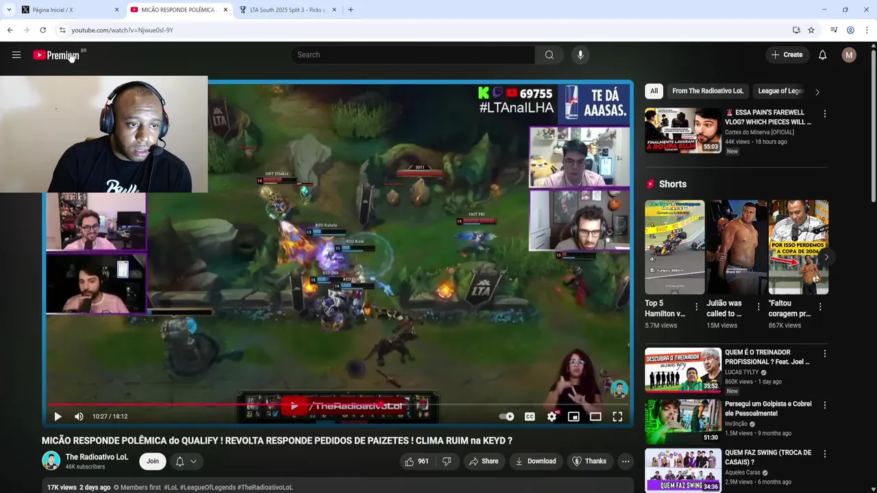Select From The Radioativo LoL chip
The width and height of the screenshot is (877, 493).
[708, 91]
